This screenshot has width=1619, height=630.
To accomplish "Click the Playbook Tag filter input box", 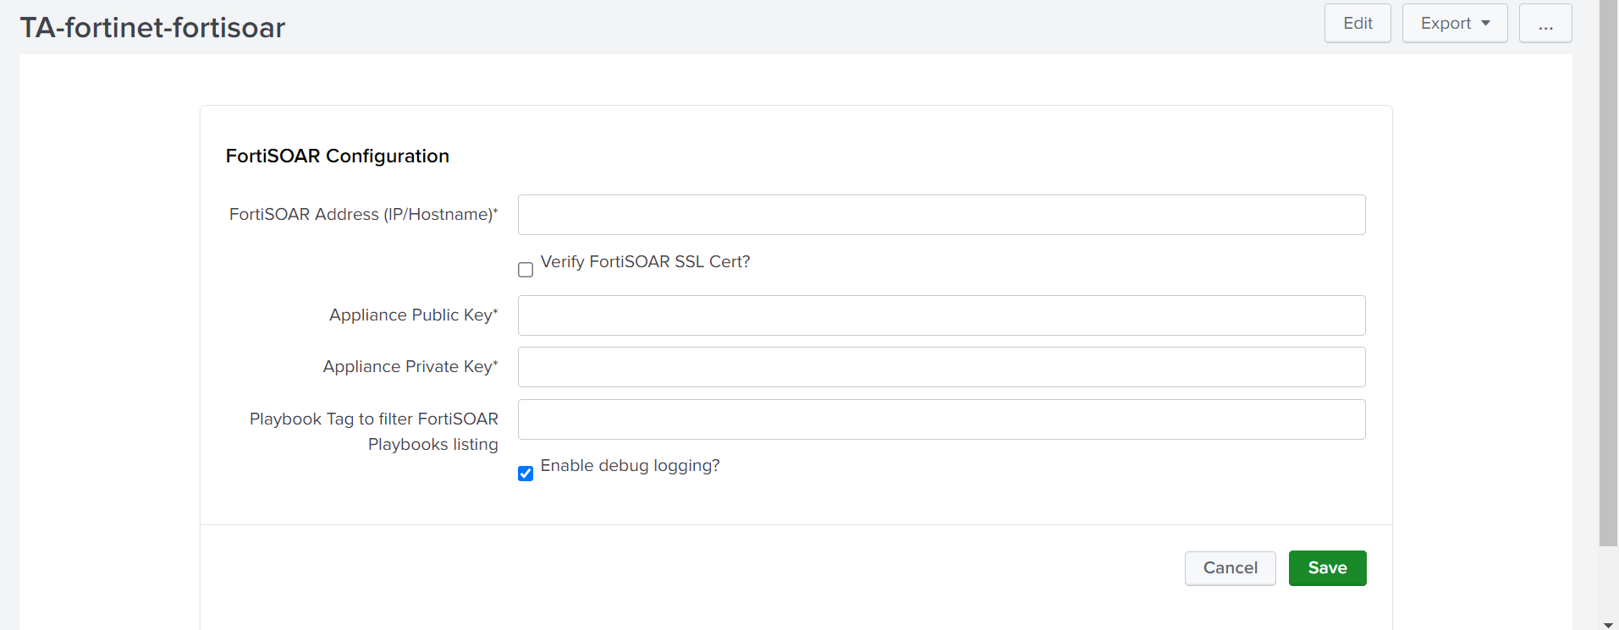I will [941, 419].
